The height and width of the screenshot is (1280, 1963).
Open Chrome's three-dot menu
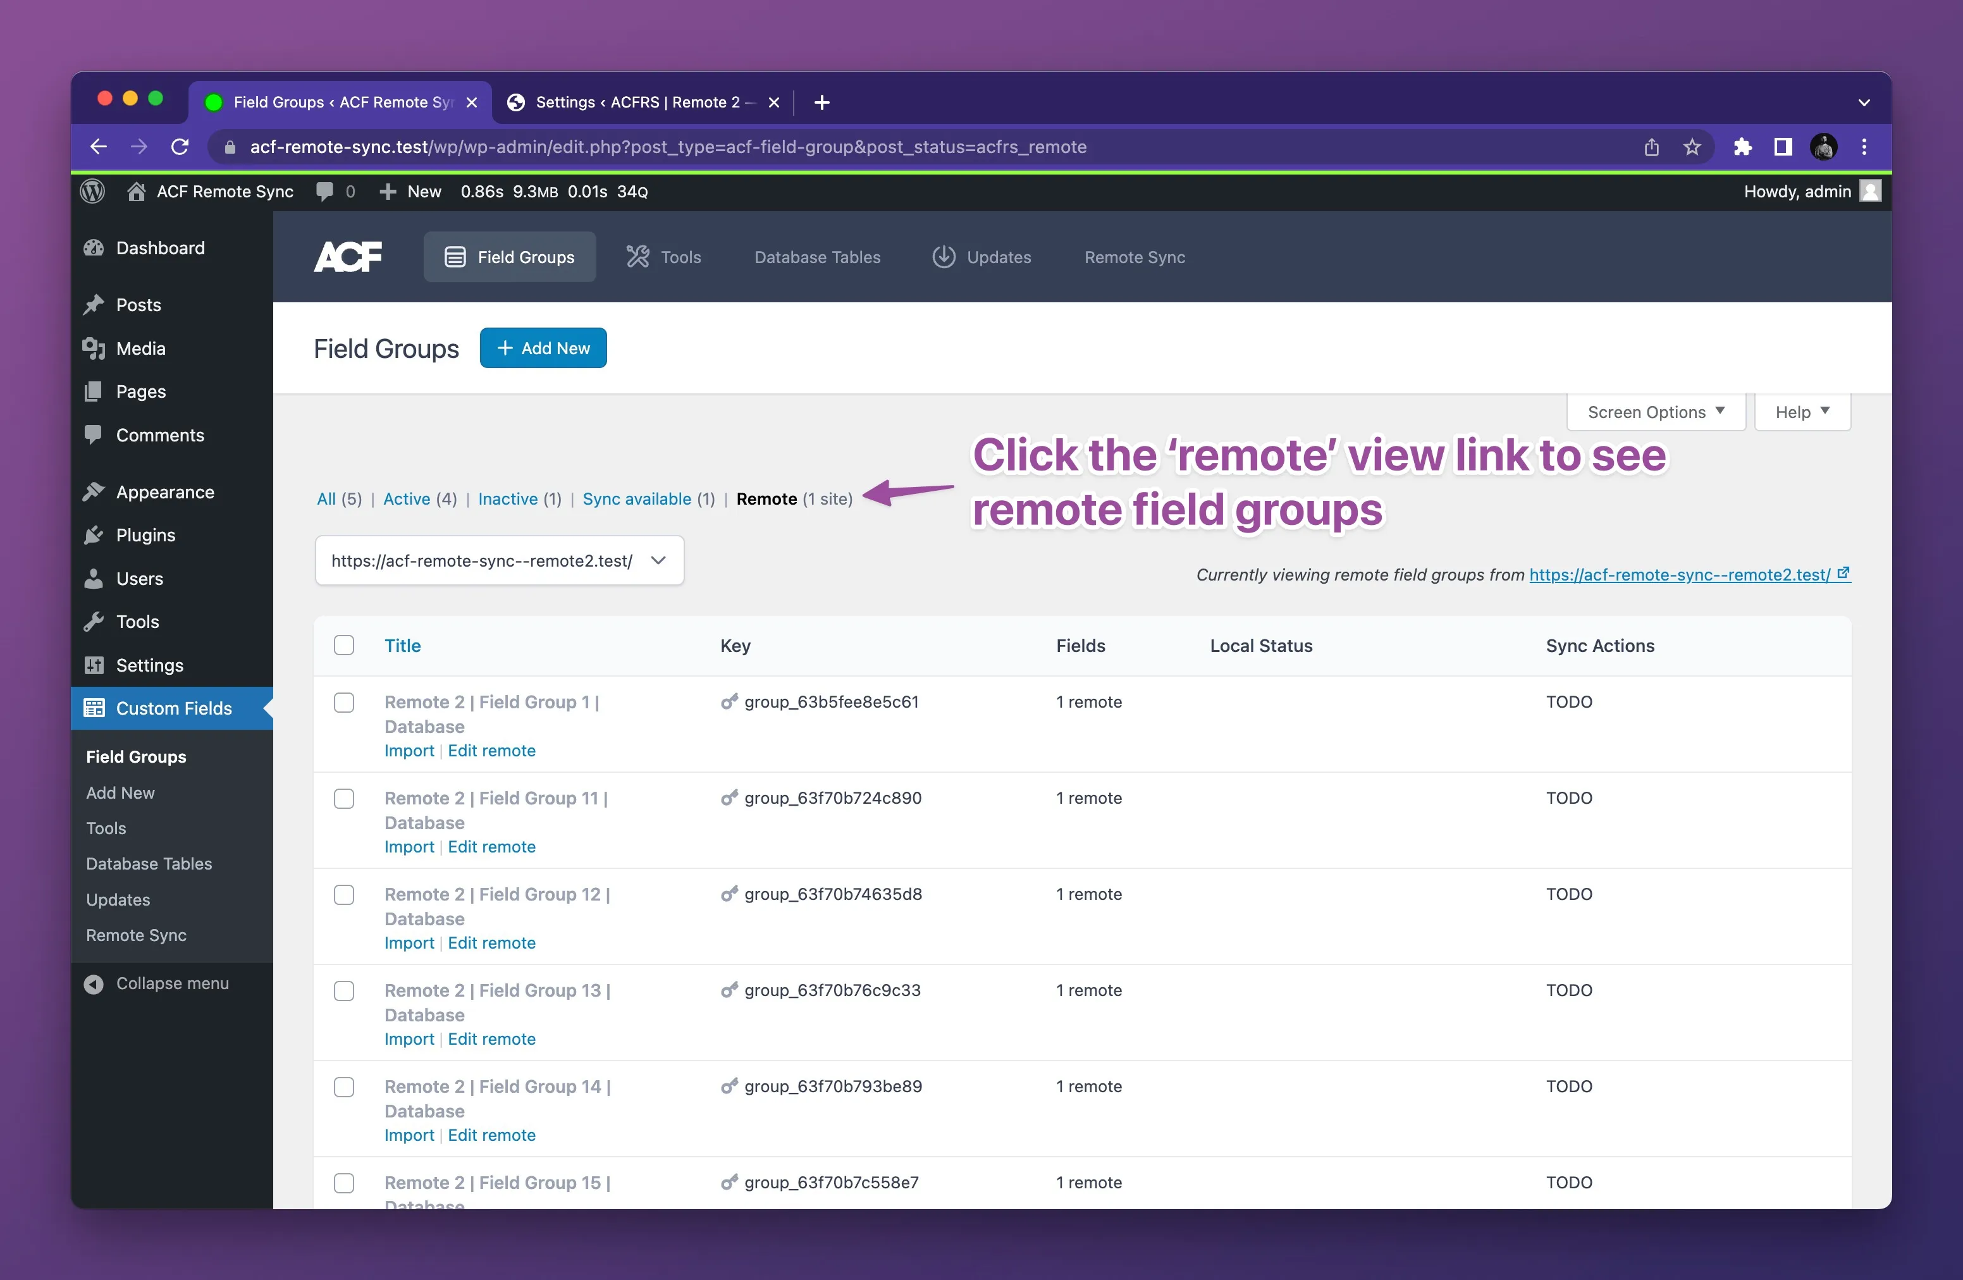pos(1864,147)
